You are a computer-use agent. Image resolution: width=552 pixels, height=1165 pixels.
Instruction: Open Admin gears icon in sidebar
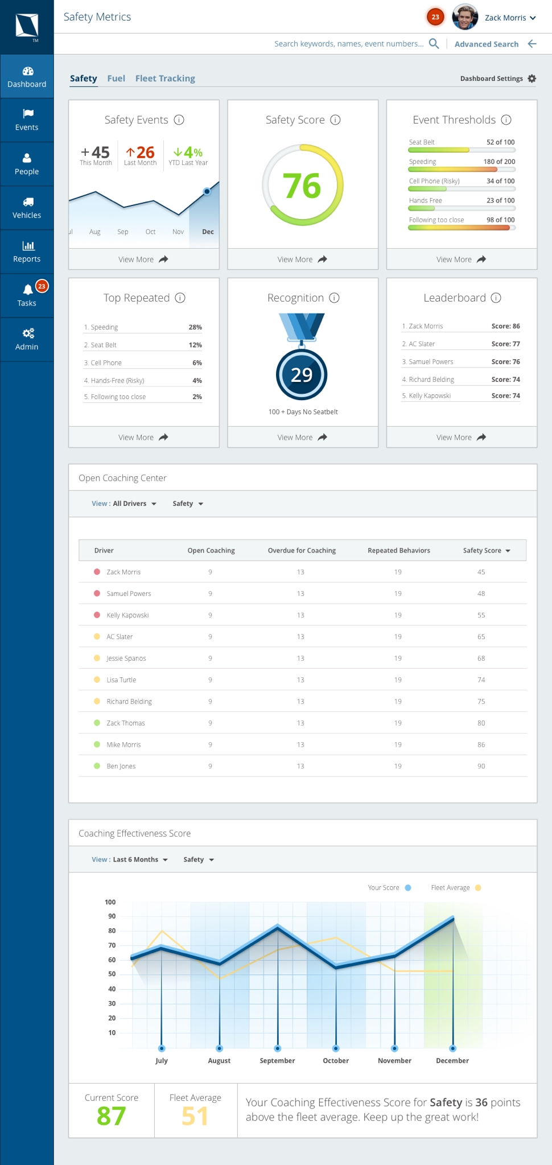28,333
